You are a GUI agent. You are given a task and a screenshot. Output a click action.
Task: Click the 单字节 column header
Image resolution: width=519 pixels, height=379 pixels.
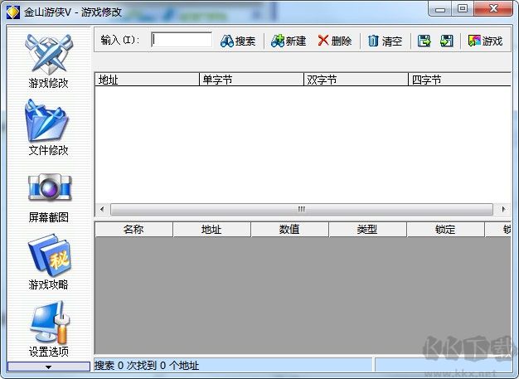pyautogui.click(x=251, y=80)
